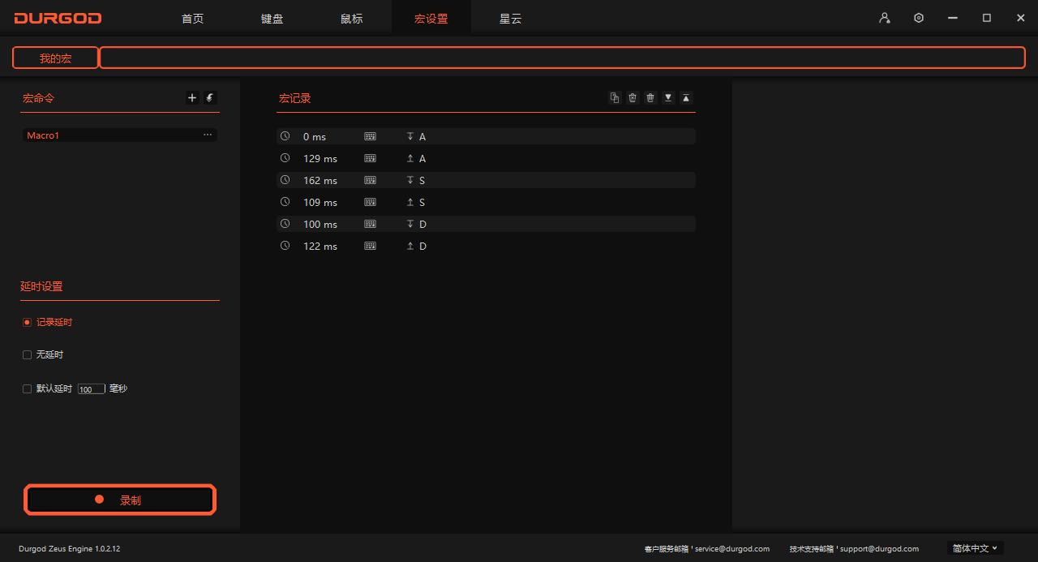Click the key-down arrow on the 100 ms row

410,224
